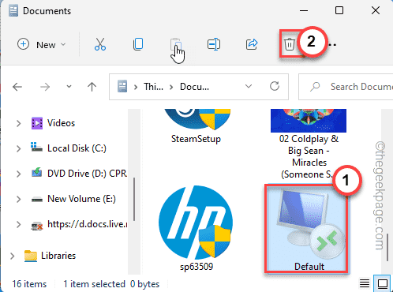
Task: Refresh the Documents folder view
Action: click(x=275, y=86)
